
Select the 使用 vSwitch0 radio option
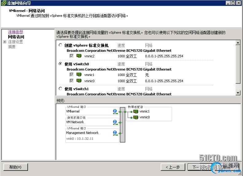pyautogui.click(x=61, y=64)
